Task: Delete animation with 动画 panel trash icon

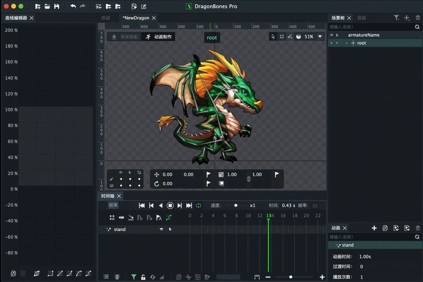Action: (x=418, y=228)
